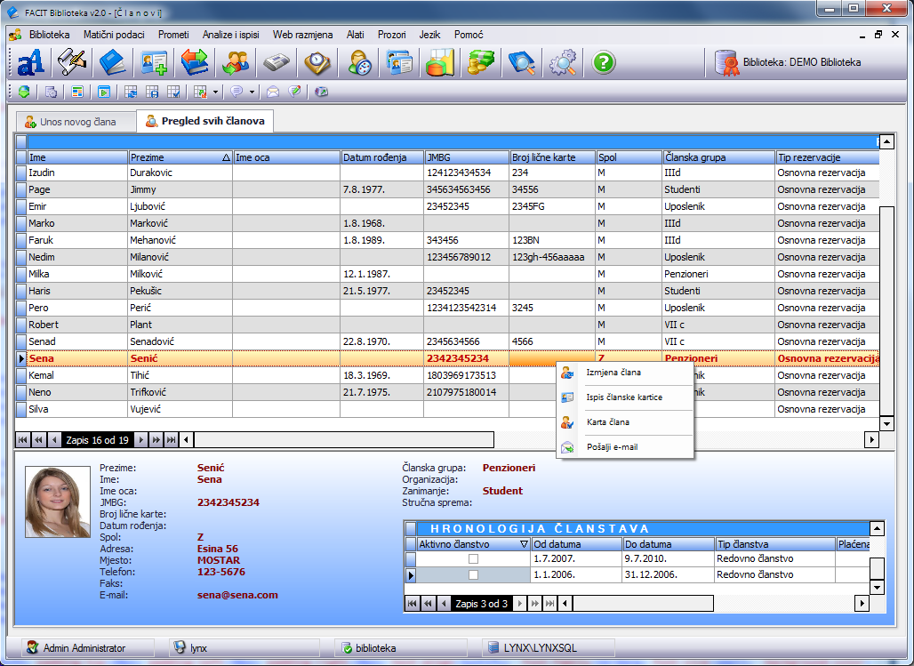
Task: Check Aktivno članstvo box for 1.7.2007. row
Action: click(473, 558)
